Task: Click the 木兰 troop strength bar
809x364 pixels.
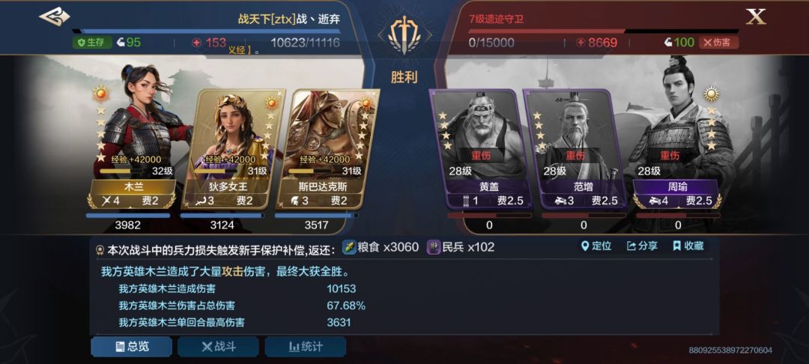Action: [x=128, y=216]
